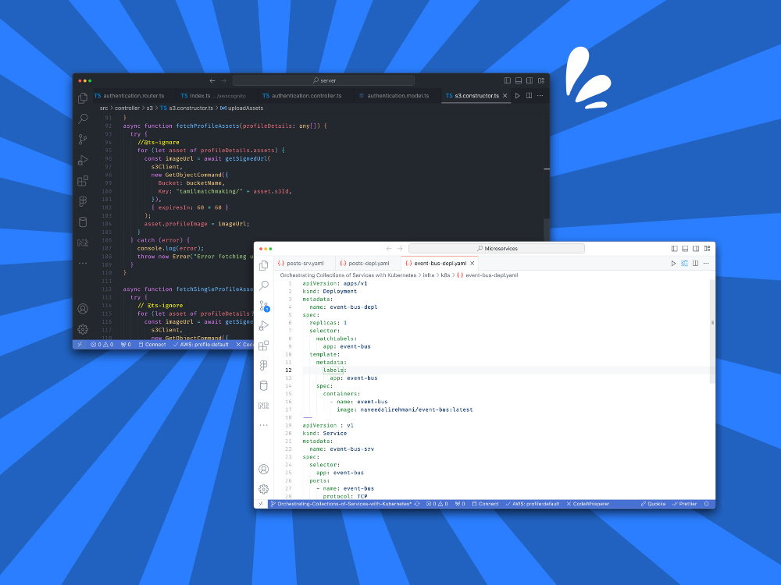Open the Database view in the Microservices window
This screenshot has width=781, height=585.
(263, 385)
